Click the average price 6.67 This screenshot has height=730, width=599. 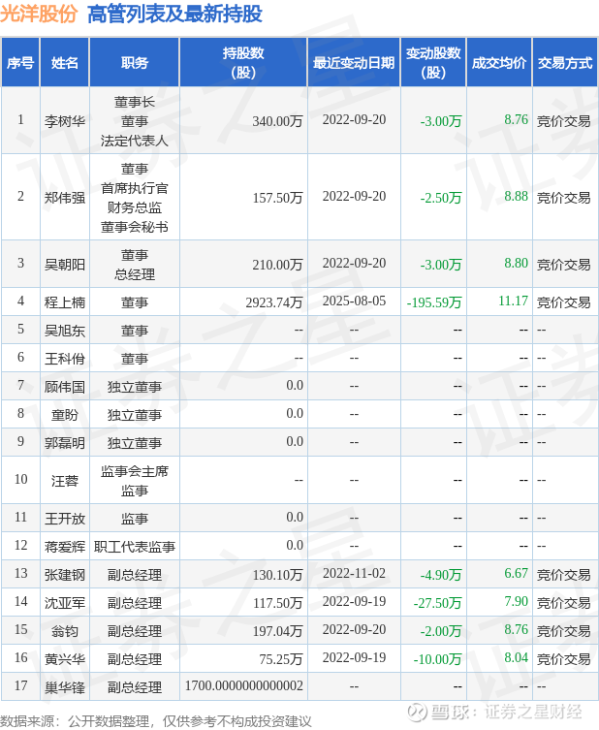pyautogui.click(x=517, y=574)
